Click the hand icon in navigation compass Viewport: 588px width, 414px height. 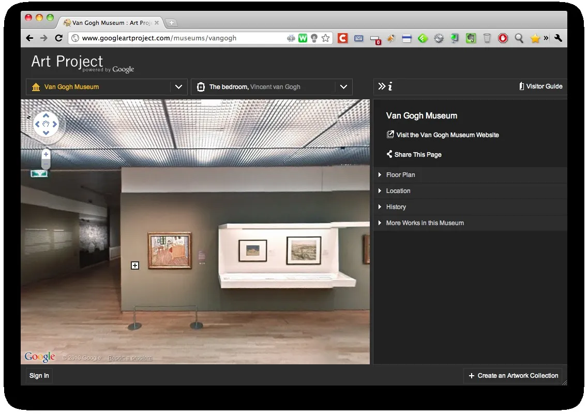coord(46,124)
